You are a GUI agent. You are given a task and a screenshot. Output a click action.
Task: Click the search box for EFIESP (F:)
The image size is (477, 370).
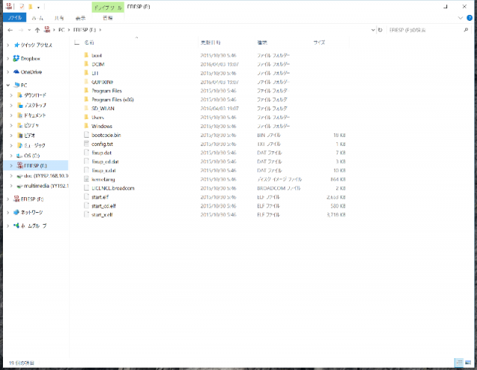426,30
